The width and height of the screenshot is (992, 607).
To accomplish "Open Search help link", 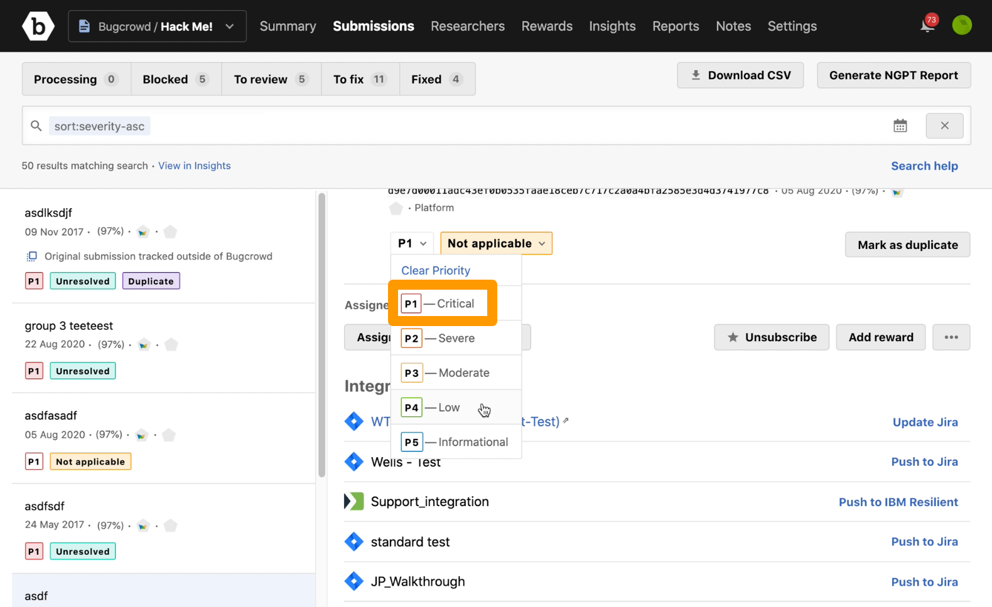I will click(924, 166).
